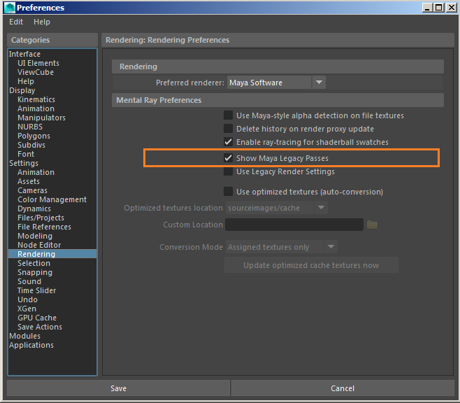Open the Edit menu

pyautogui.click(x=16, y=22)
